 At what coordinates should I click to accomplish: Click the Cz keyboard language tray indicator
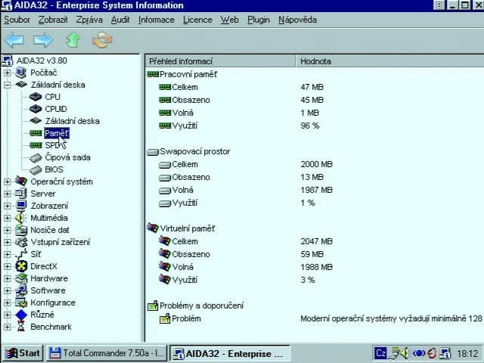[380, 353]
